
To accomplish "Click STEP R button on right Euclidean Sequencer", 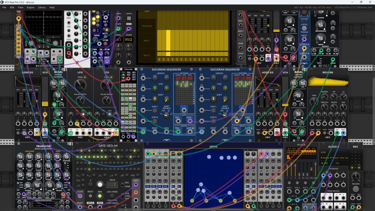I will (x=213, y=121).
